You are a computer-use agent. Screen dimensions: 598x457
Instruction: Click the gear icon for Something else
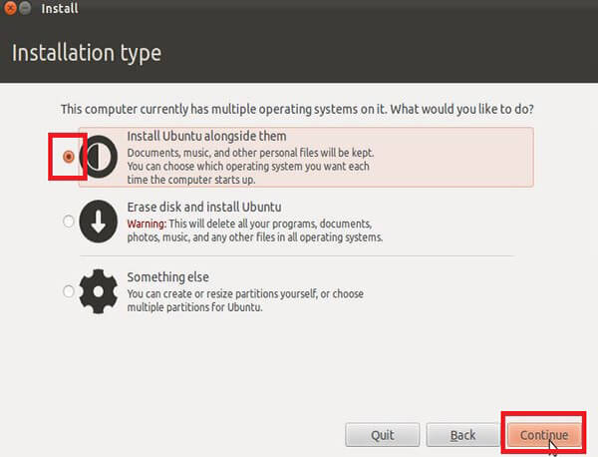(99, 291)
